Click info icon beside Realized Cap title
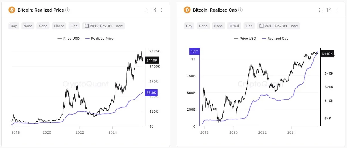The width and height of the screenshot is (347, 148). click(x=240, y=10)
